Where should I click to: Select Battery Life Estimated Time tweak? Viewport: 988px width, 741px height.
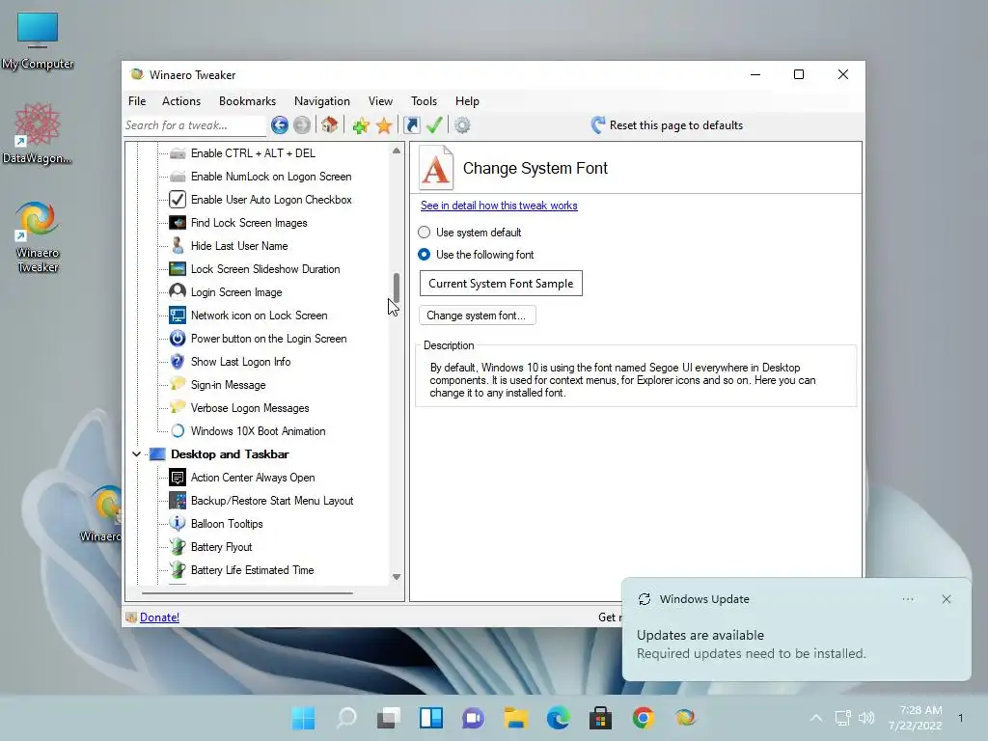252,570
